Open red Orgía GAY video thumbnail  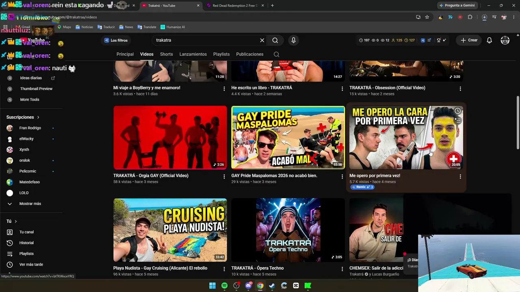pyautogui.click(x=170, y=137)
